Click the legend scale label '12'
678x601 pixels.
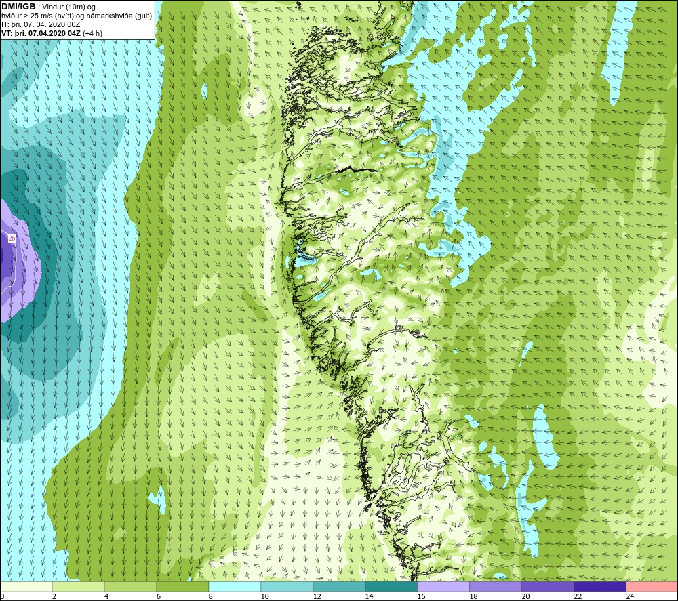[x=317, y=596]
